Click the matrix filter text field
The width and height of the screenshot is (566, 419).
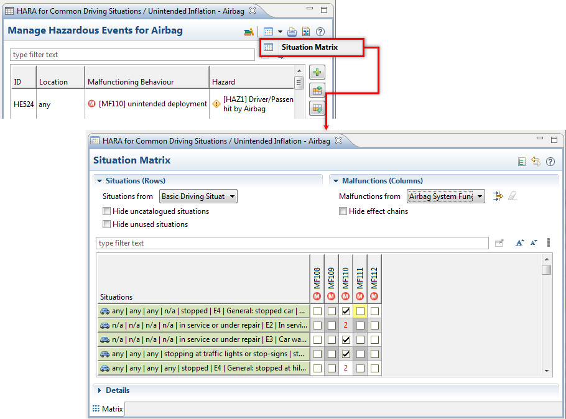coord(292,243)
